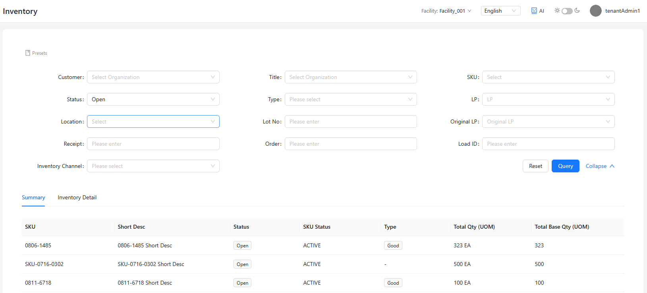The width and height of the screenshot is (647, 293).
Task: Run the Query button
Action: click(x=566, y=166)
